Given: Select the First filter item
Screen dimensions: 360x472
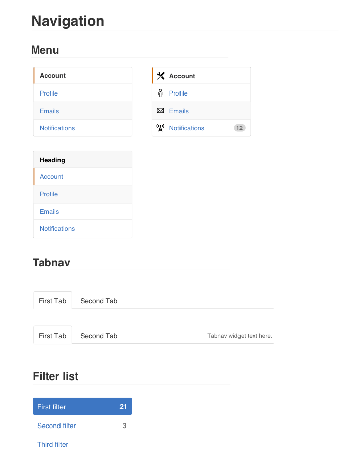Looking at the screenshot, I should pos(52,407).
